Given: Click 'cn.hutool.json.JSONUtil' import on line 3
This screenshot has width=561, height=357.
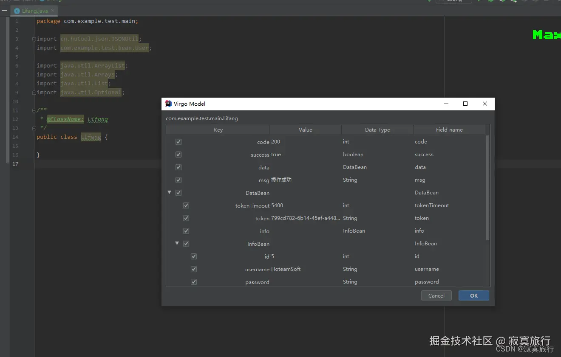Looking at the screenshot, I should 99,39.
